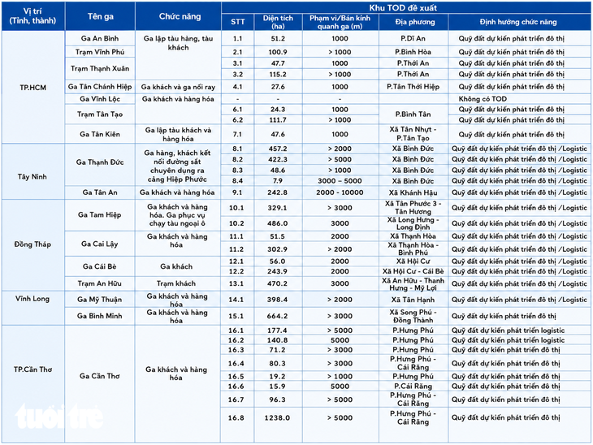
Task: Click the STT value '16.8'
Action: click(236, 417)
